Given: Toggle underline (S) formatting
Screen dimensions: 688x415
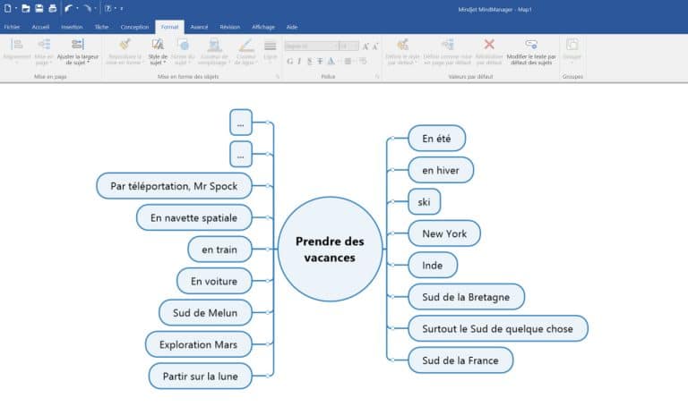Looking at the screenshot, I should [310, 61].
